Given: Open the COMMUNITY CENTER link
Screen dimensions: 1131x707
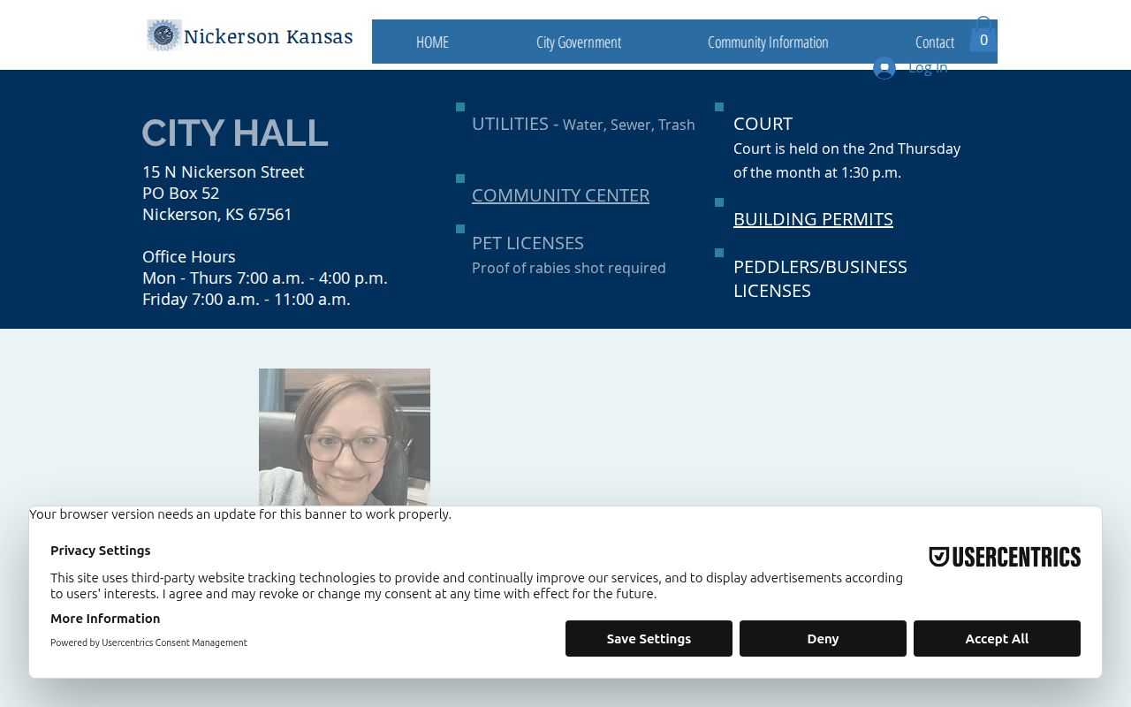Looking at the screenshot, I should [560, 195].
